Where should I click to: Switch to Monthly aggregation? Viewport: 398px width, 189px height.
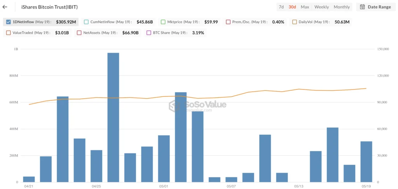click(342, 7)
